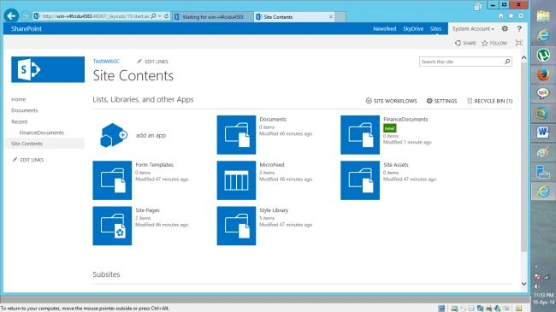Open File Explorer folder on taskbar
Viewport: 556px width, 312px height.
[543, 16]
